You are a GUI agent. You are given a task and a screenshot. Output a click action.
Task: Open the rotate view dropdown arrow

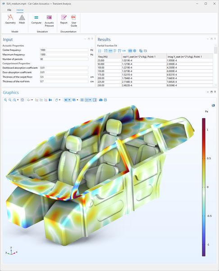(59, 100)
